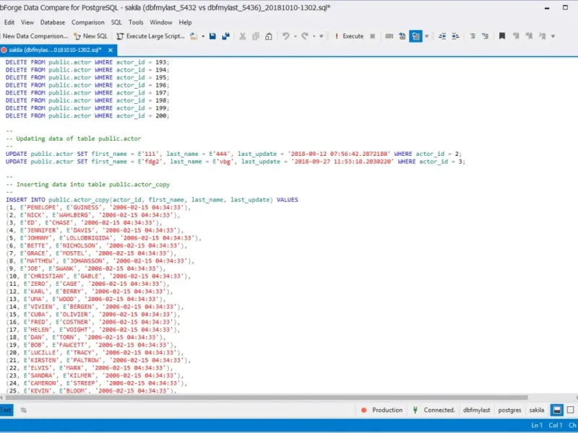Toggle the Bookmark icon in the toolbar
The height and width of the screenshot is (433, 578).
(x=502, y=36)
